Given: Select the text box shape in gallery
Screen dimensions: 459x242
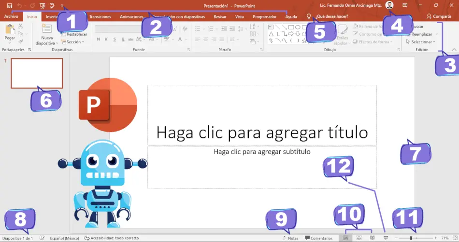Looking at the screenshot, I should 271,27.
